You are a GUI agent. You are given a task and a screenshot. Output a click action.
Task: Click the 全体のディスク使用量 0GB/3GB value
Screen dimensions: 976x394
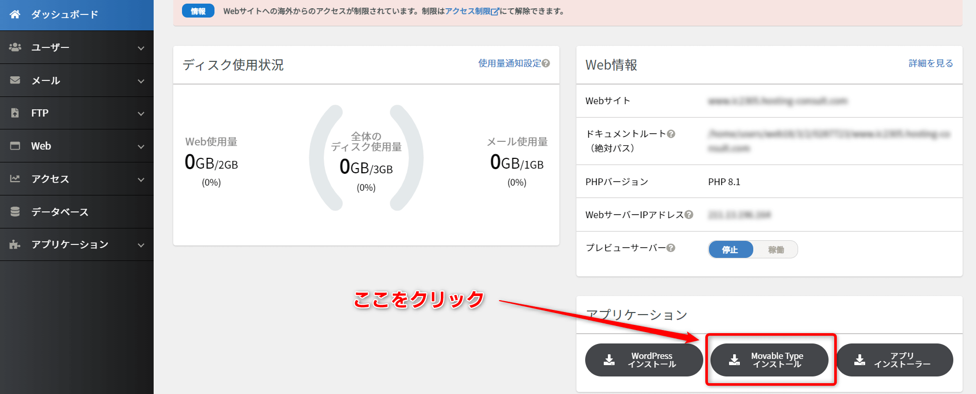tap(366, 167)
